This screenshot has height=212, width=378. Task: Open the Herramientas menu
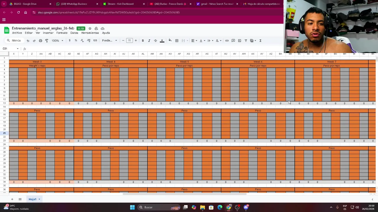pyautogui.click(x=90, y=33)
